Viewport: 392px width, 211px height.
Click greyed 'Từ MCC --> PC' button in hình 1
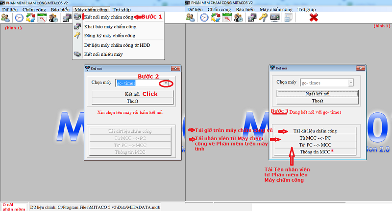tap(130, 138)
